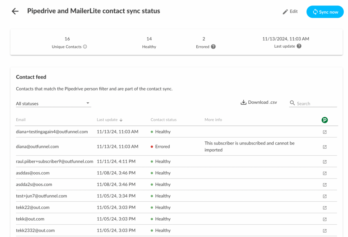This screenshot has width=348, height=237.
Task: Click Healthy status for asddas@oos.com
Action: (x=161, y=173)
